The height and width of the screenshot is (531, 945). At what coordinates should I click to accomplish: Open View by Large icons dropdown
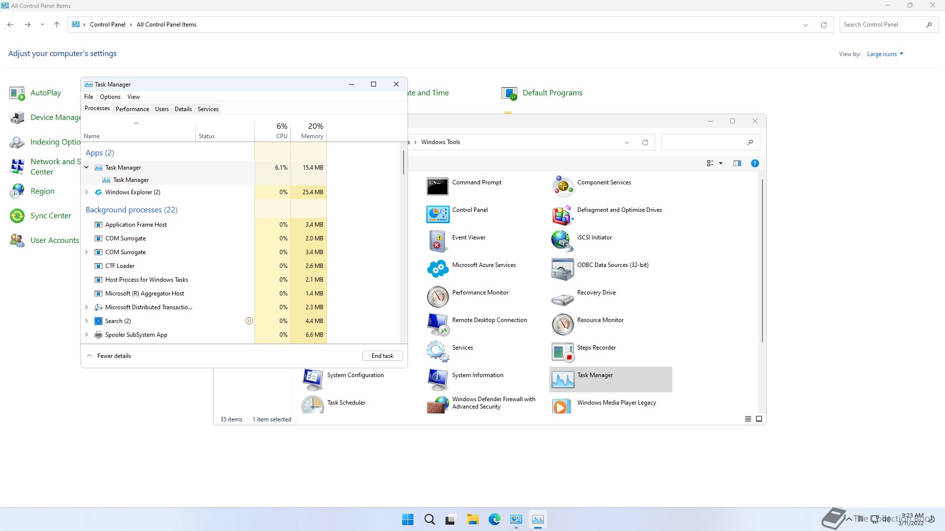(885, 54)
